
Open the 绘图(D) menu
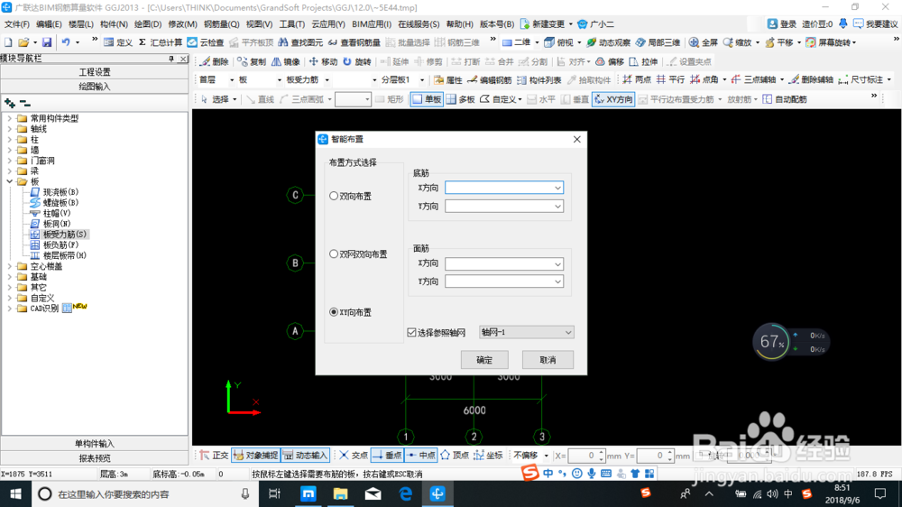click(x=148, y=24)
